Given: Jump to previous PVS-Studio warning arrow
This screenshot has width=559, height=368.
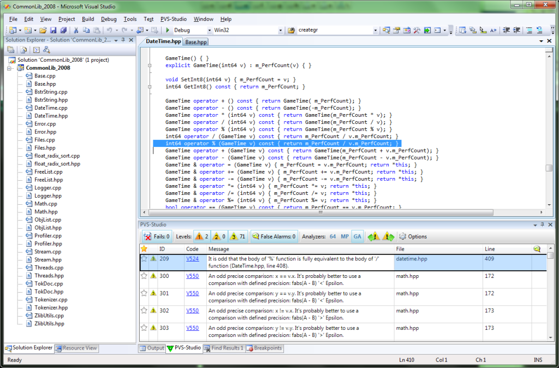Looking at the screenshot, I should point(373,237).
